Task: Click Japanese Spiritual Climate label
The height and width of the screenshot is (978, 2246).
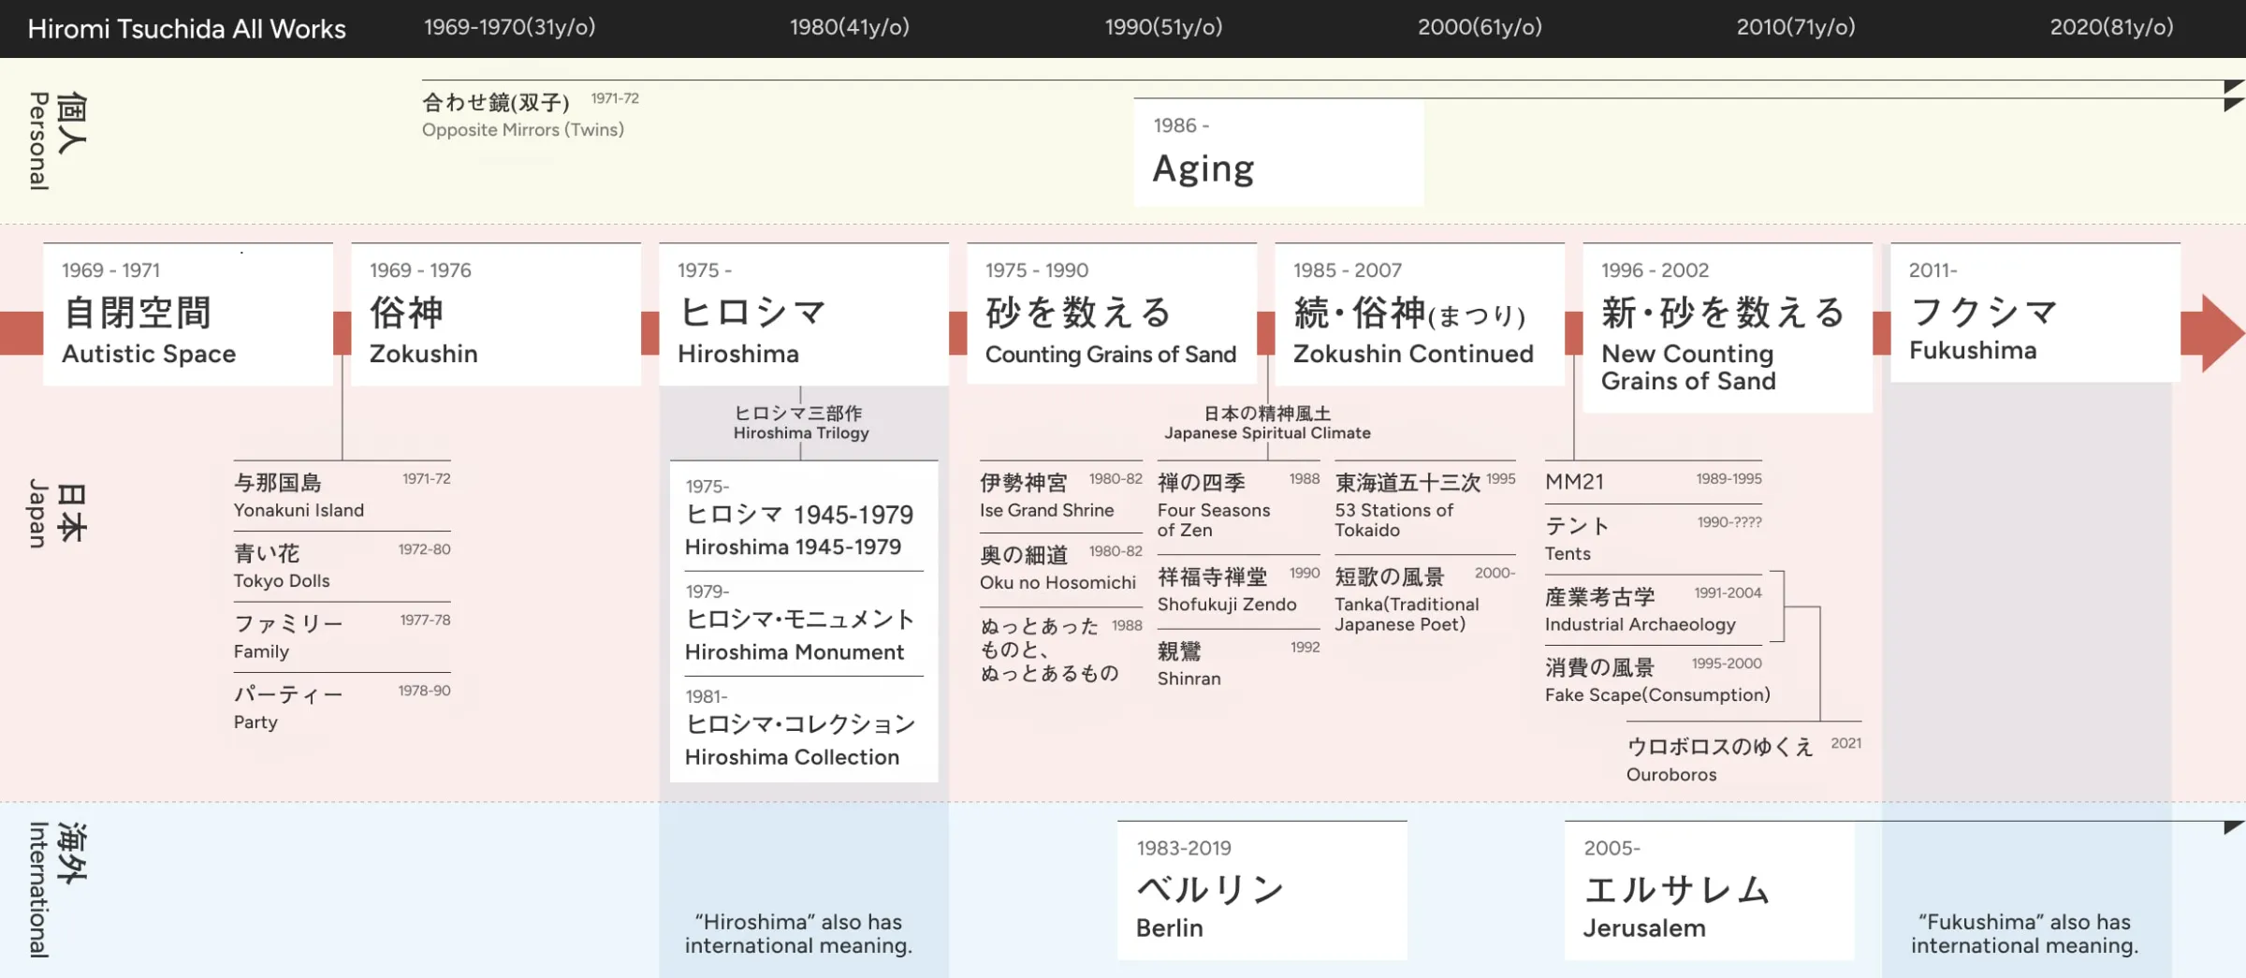Action: pyautogui.click(x=1267, y=423)
